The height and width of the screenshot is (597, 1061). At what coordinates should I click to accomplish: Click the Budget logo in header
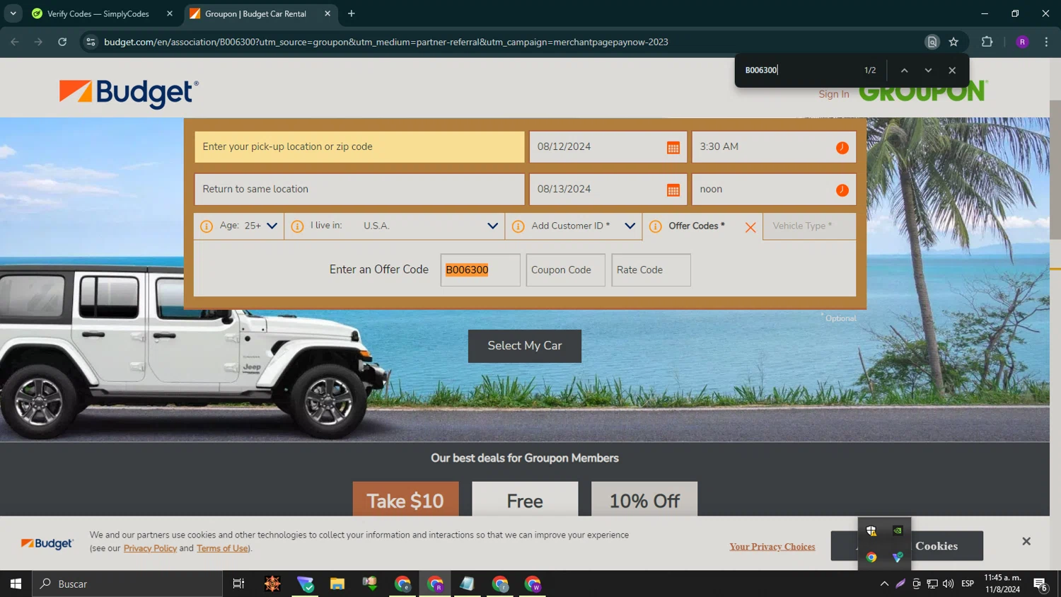coord(129,93)
